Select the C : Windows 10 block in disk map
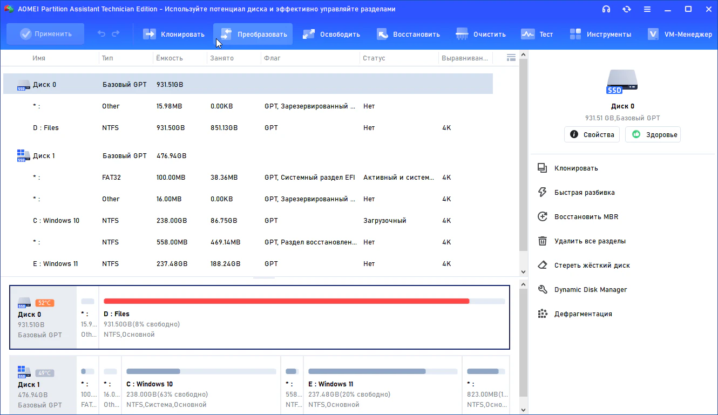Screen dimensions: 718x415 point(201,385)
